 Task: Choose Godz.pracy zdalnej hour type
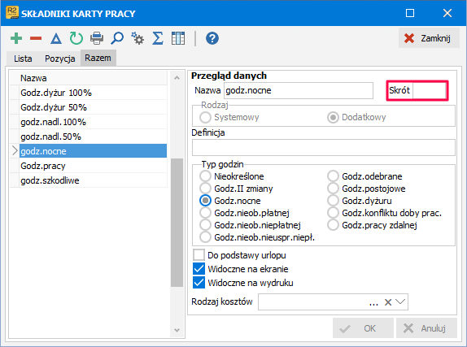pos(333,225)
